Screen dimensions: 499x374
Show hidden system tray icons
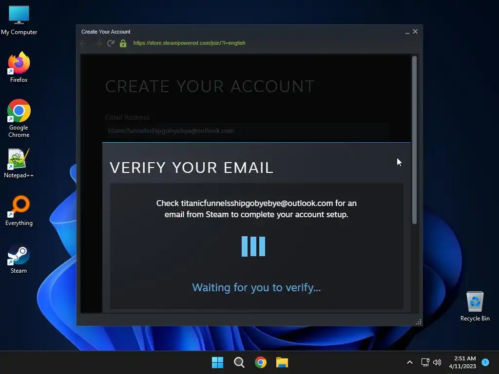click(410, 362)
